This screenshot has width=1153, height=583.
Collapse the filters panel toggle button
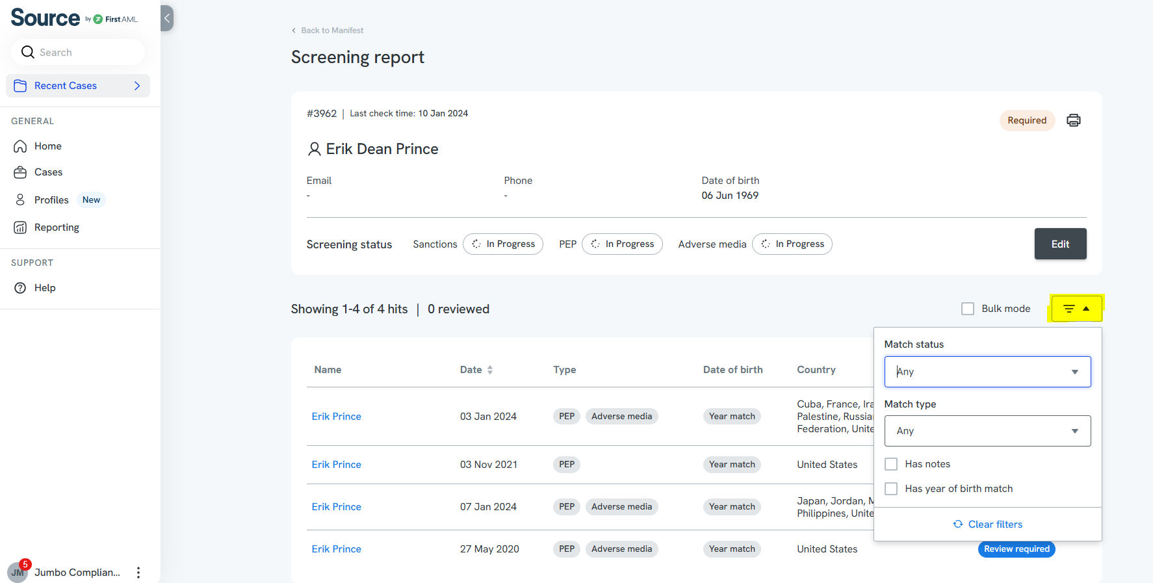point(1076,309)
